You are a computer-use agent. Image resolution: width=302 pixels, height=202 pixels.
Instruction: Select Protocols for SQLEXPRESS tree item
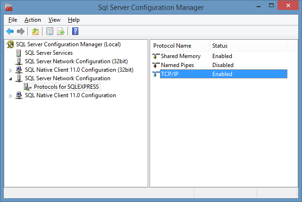point(67,87)
